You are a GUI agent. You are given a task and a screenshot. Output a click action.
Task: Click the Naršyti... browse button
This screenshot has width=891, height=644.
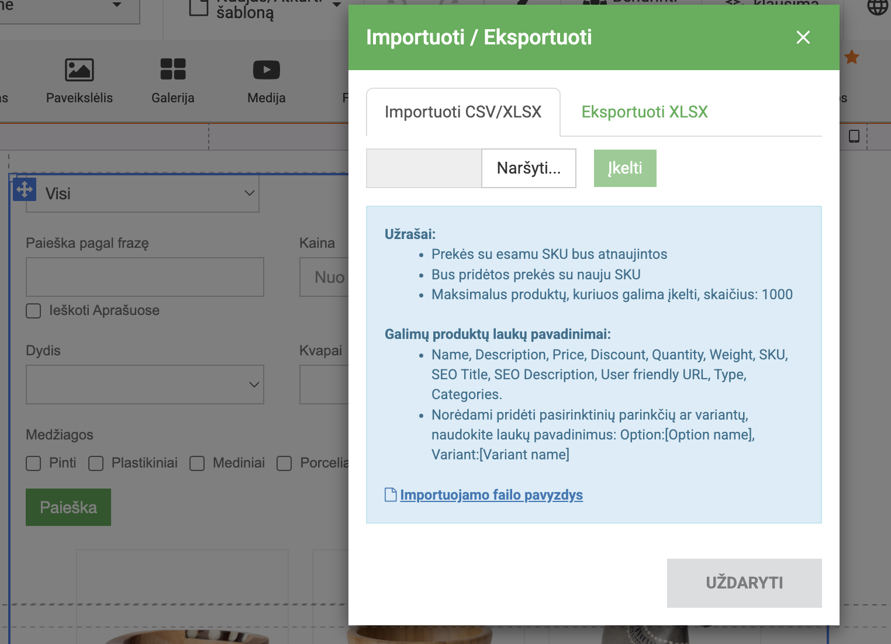pos(529,168)
